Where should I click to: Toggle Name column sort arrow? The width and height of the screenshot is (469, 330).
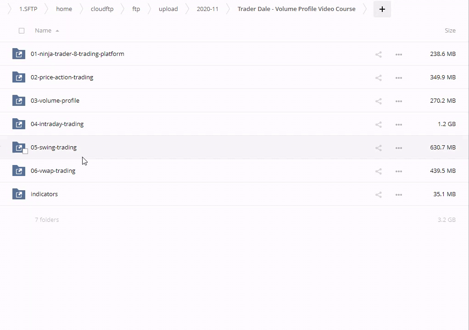[x=57, y=31]
